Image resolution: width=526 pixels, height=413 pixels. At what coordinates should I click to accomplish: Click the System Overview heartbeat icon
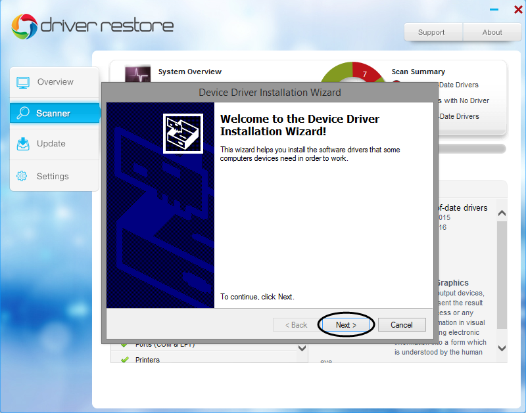[x=137, y=74]
